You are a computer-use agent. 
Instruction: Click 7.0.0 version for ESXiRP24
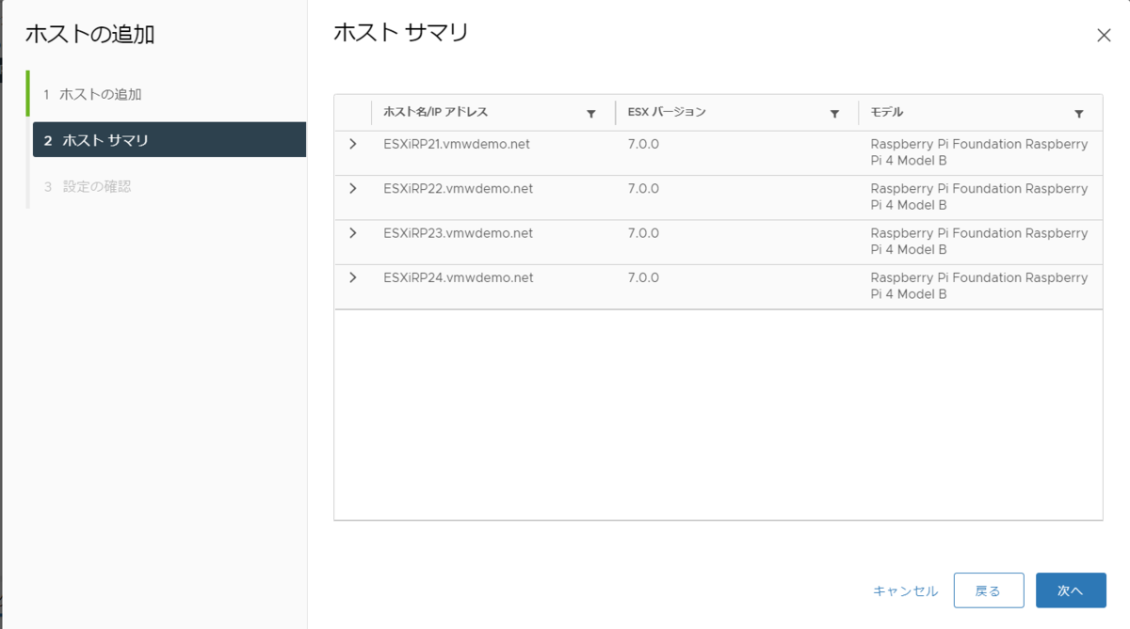click(643, 277)
